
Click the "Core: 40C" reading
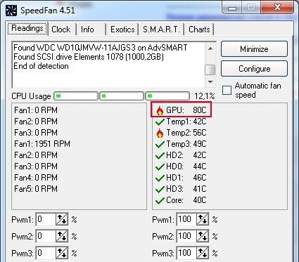(186, 200)
